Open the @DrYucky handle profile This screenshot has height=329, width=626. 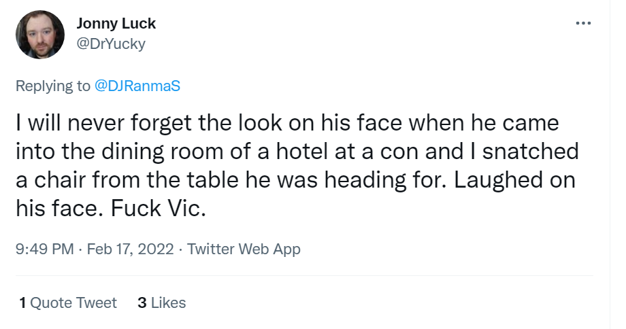(111, 44)
